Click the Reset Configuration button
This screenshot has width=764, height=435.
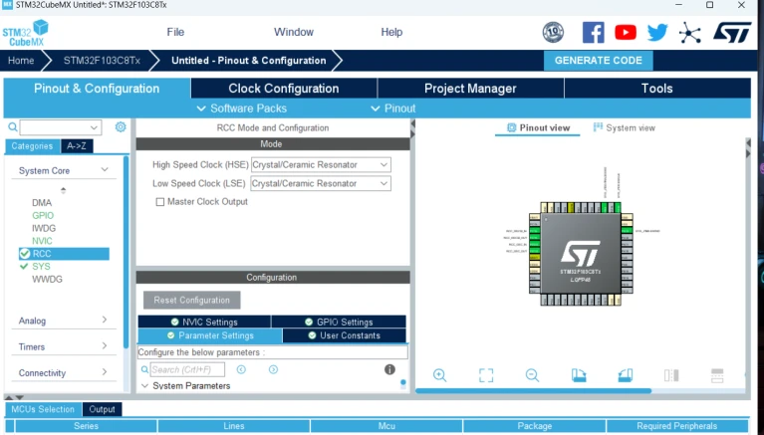pos(191,300)
